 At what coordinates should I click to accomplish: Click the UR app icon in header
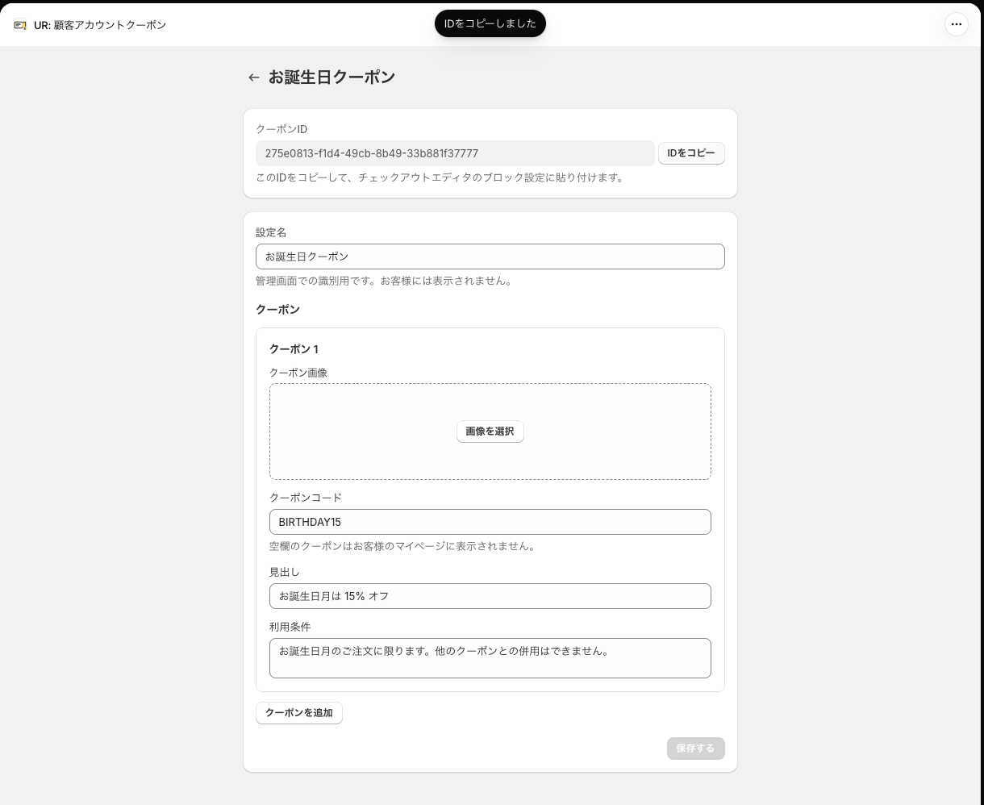pyautogui.click(x=20, y=25)
